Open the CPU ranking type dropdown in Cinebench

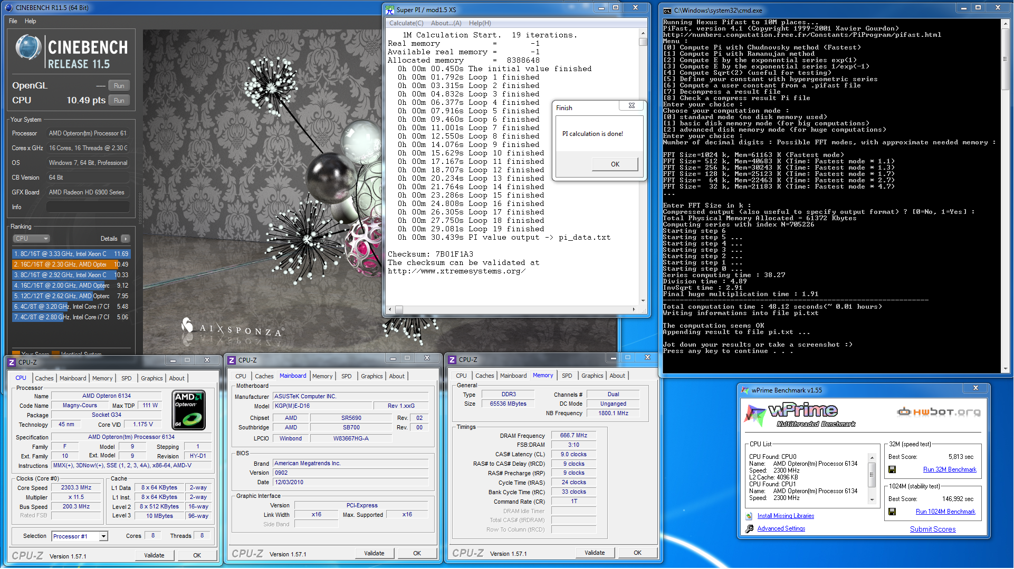point(31,239)
